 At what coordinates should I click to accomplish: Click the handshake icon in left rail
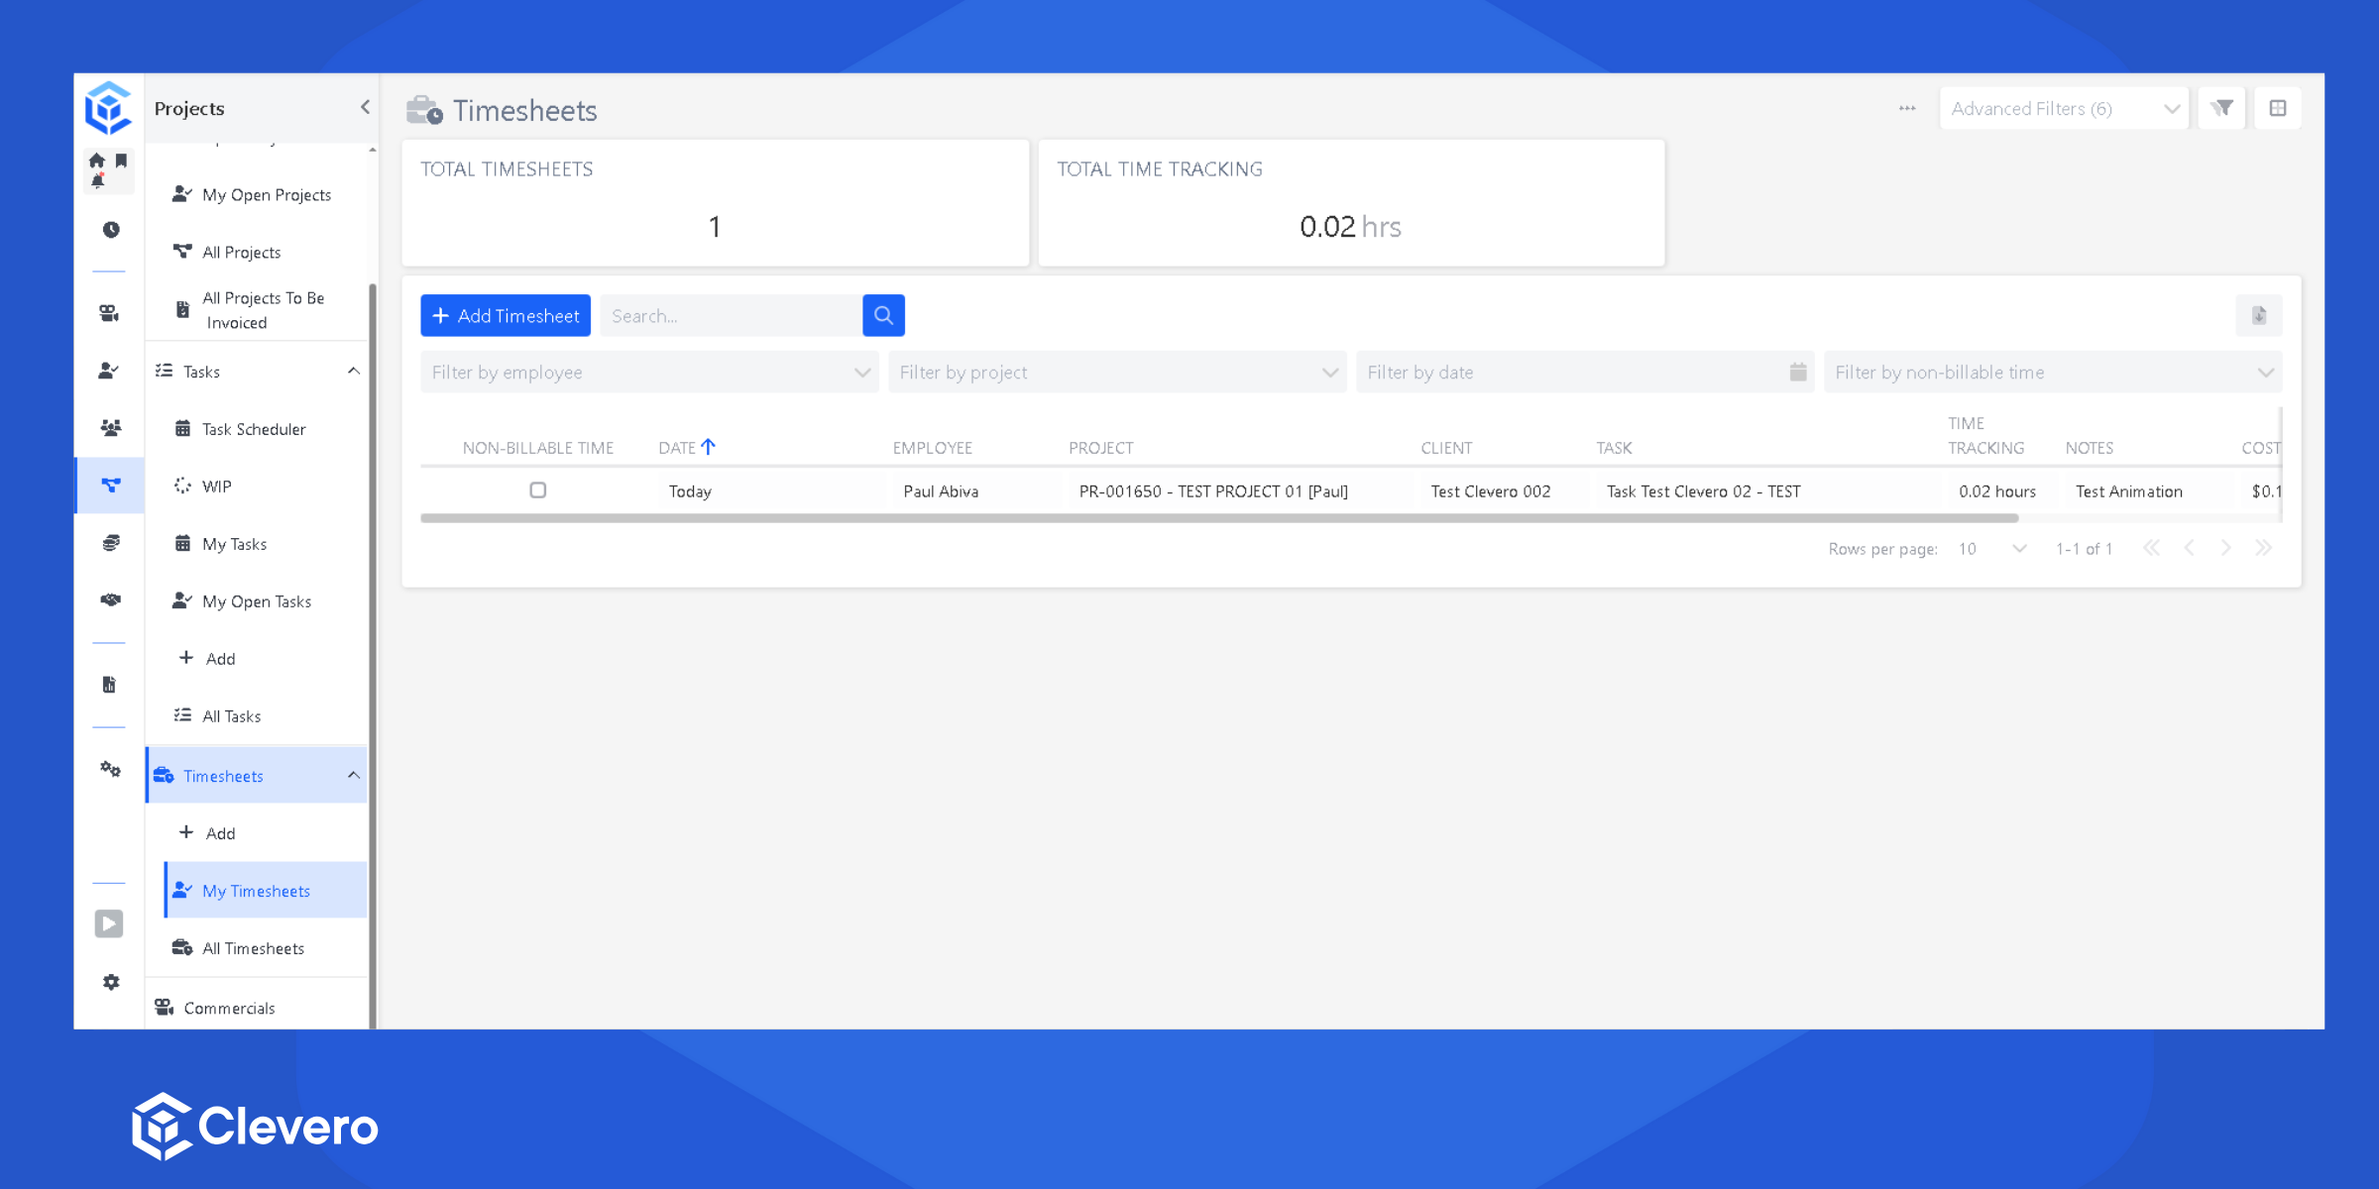pyautogui.click(x=110, y=599)
